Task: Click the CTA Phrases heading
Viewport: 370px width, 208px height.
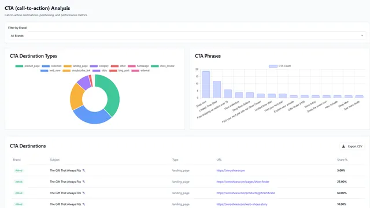Action: (x=208, y=56)
